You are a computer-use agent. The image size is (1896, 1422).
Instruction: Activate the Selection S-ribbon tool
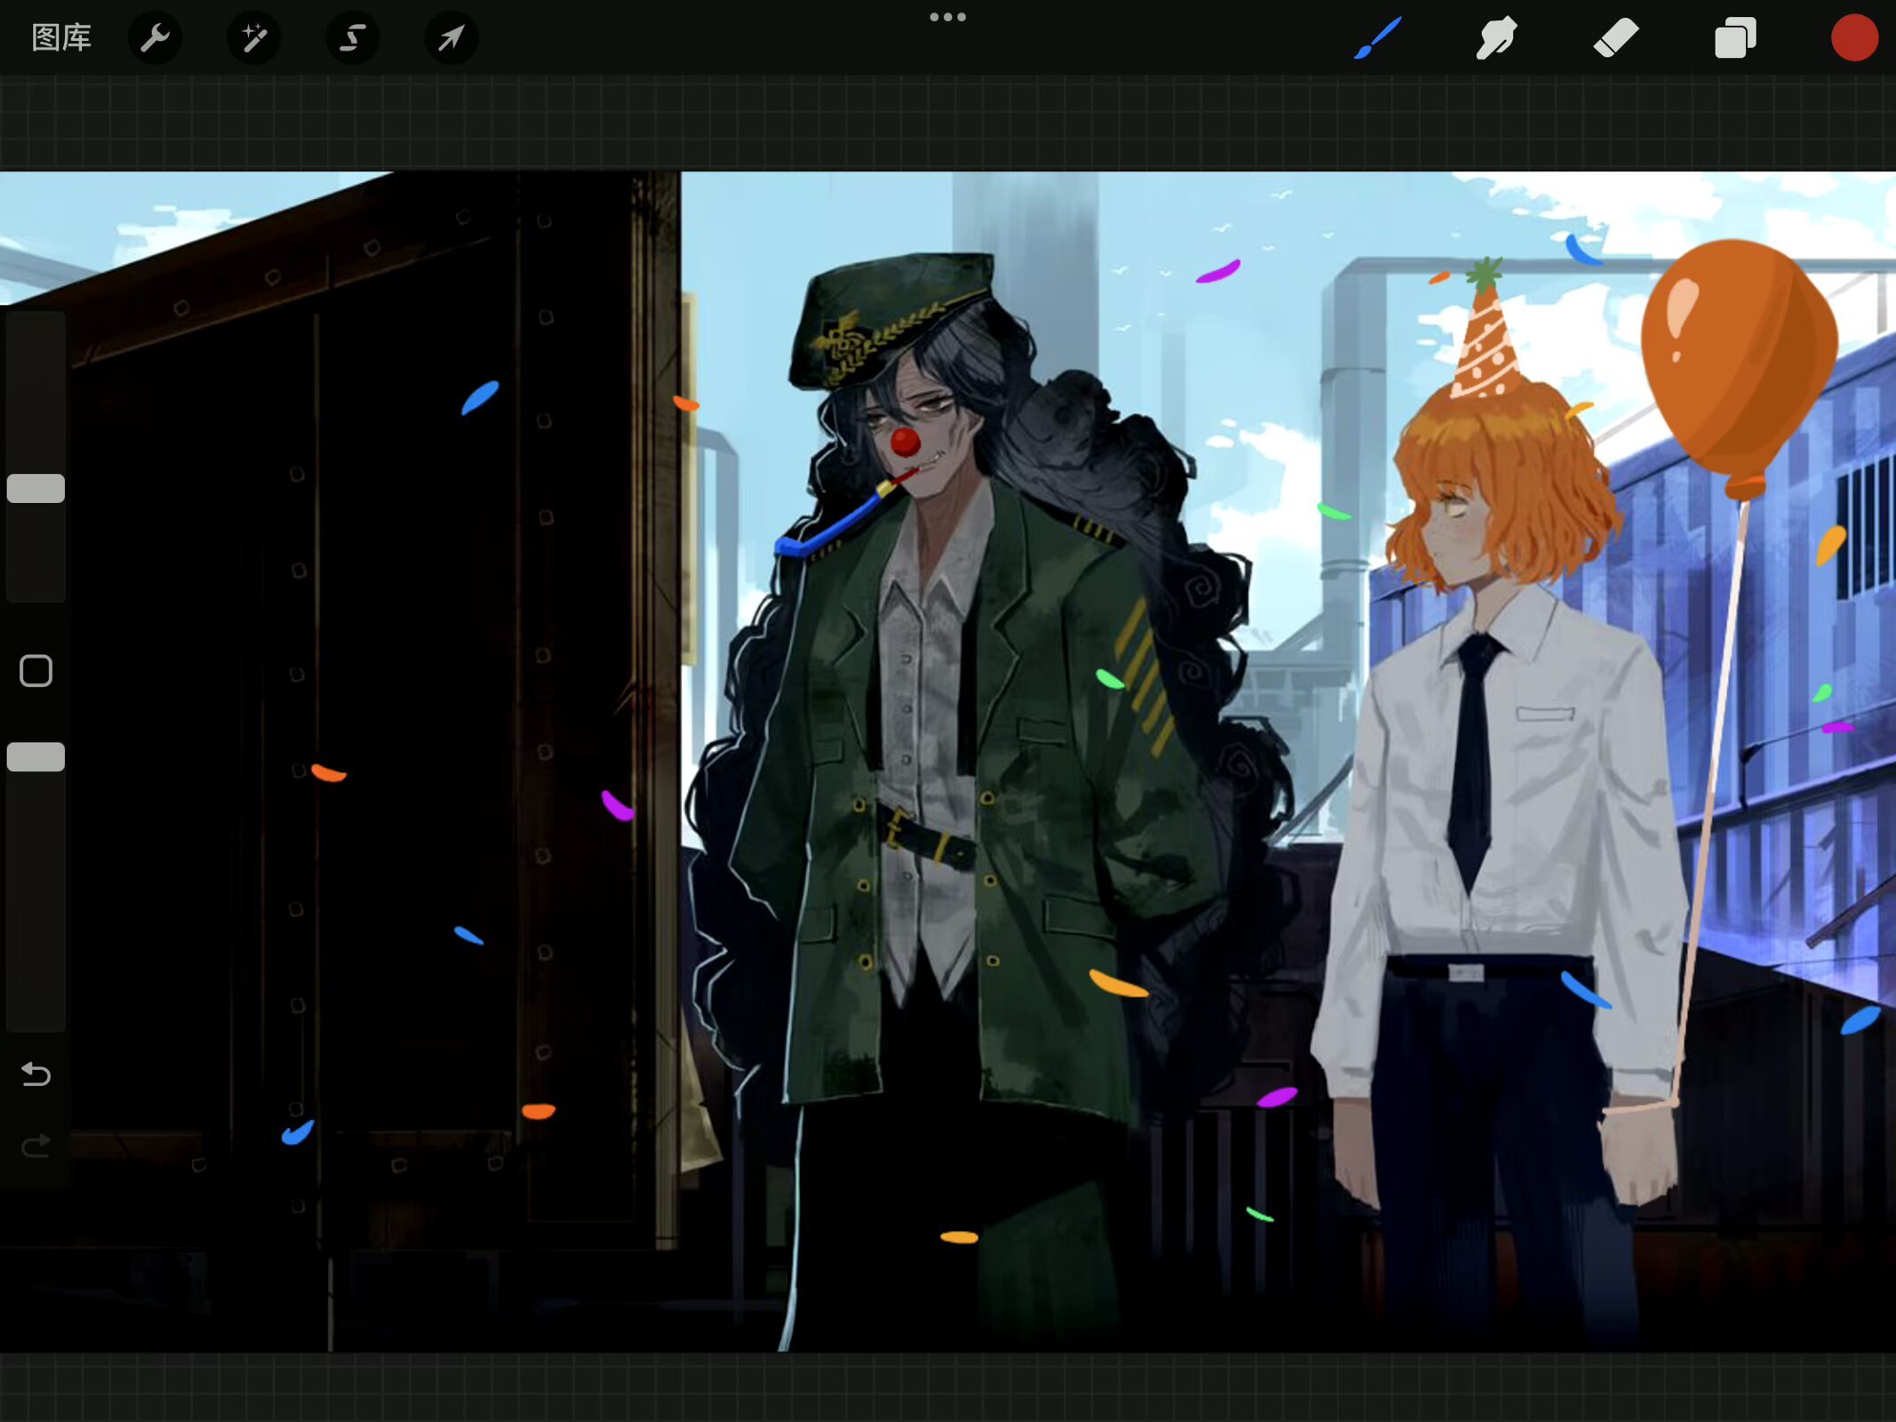click(353, 38)
